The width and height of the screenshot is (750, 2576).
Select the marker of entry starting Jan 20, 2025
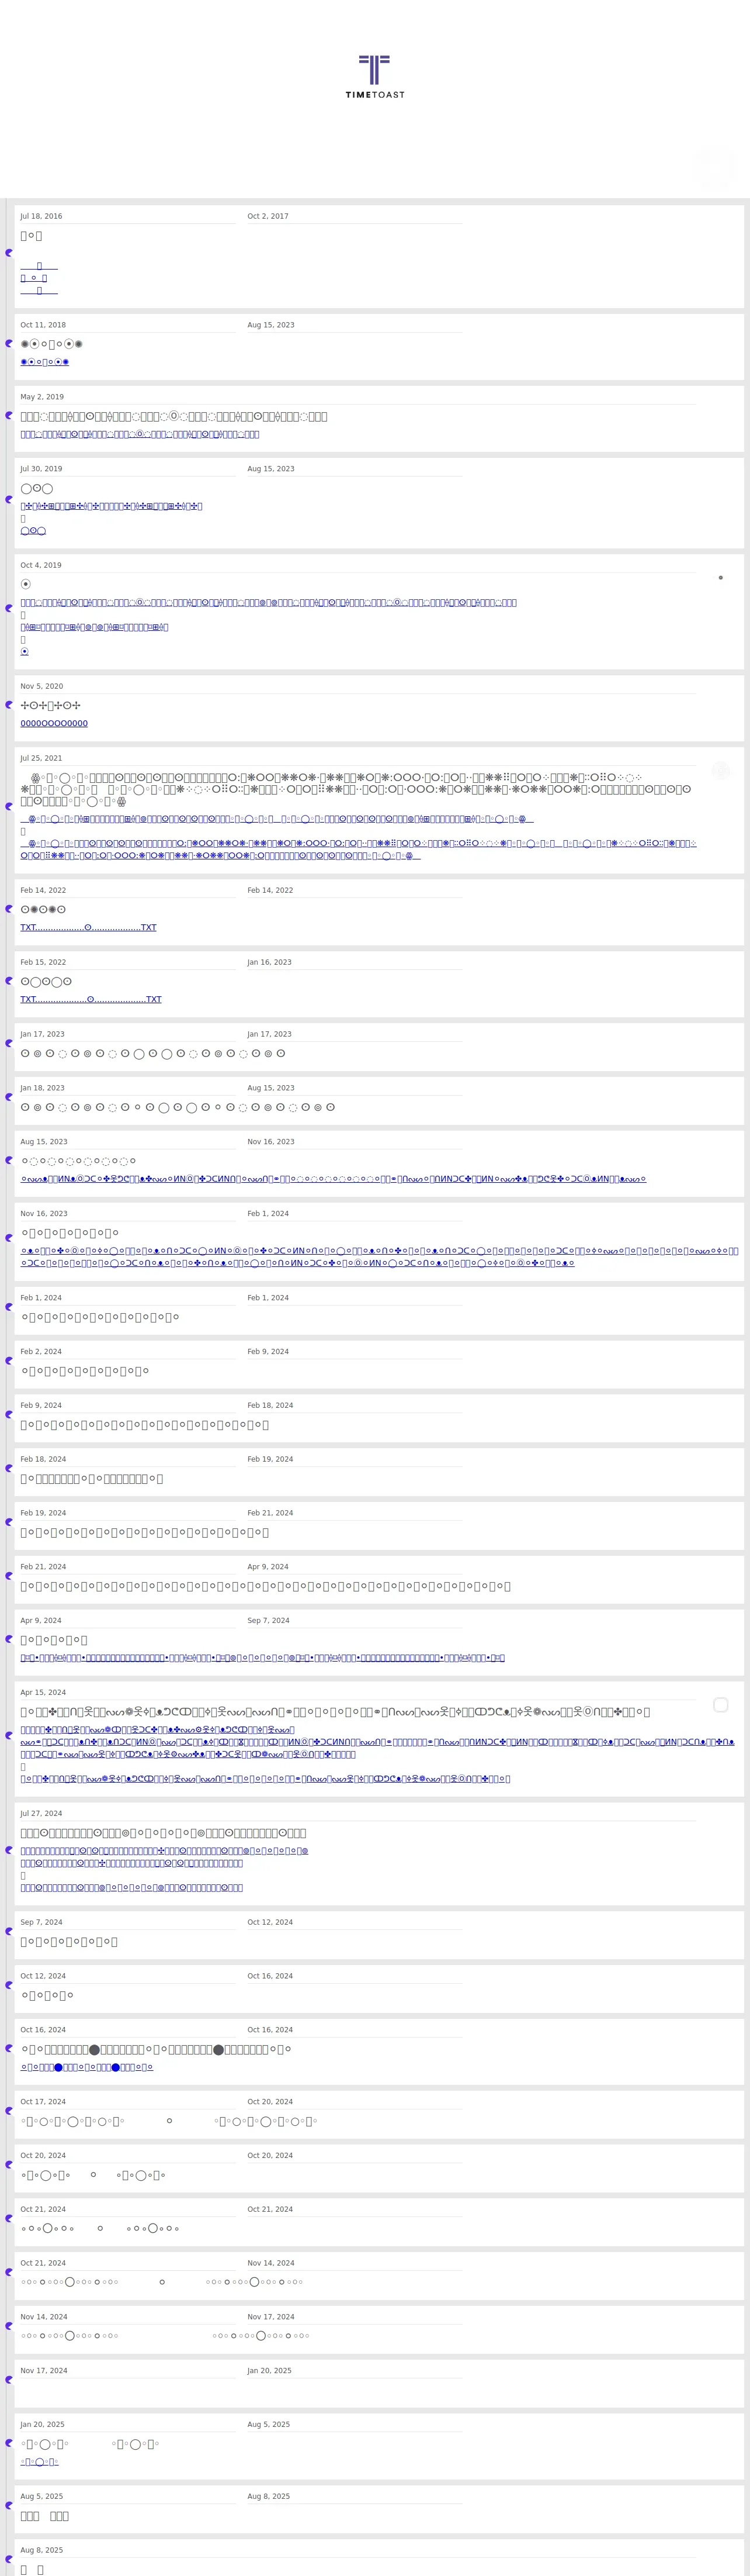point(9,2444)
